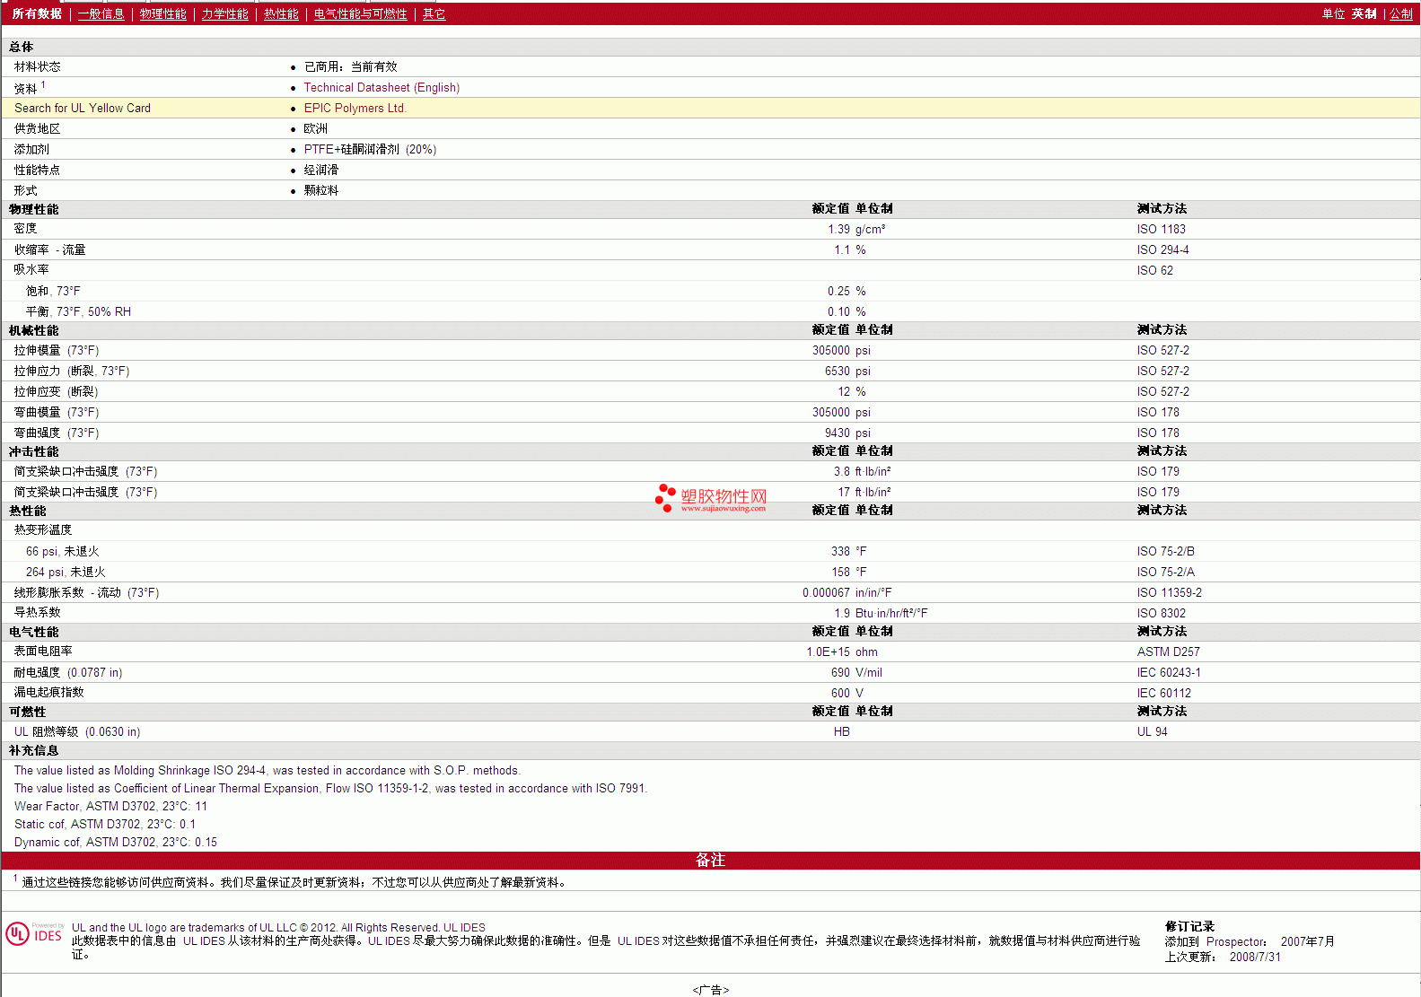1421x997 pixels.
Task: Click the 表面电阻率 row label
Action: tap(43, 652)
